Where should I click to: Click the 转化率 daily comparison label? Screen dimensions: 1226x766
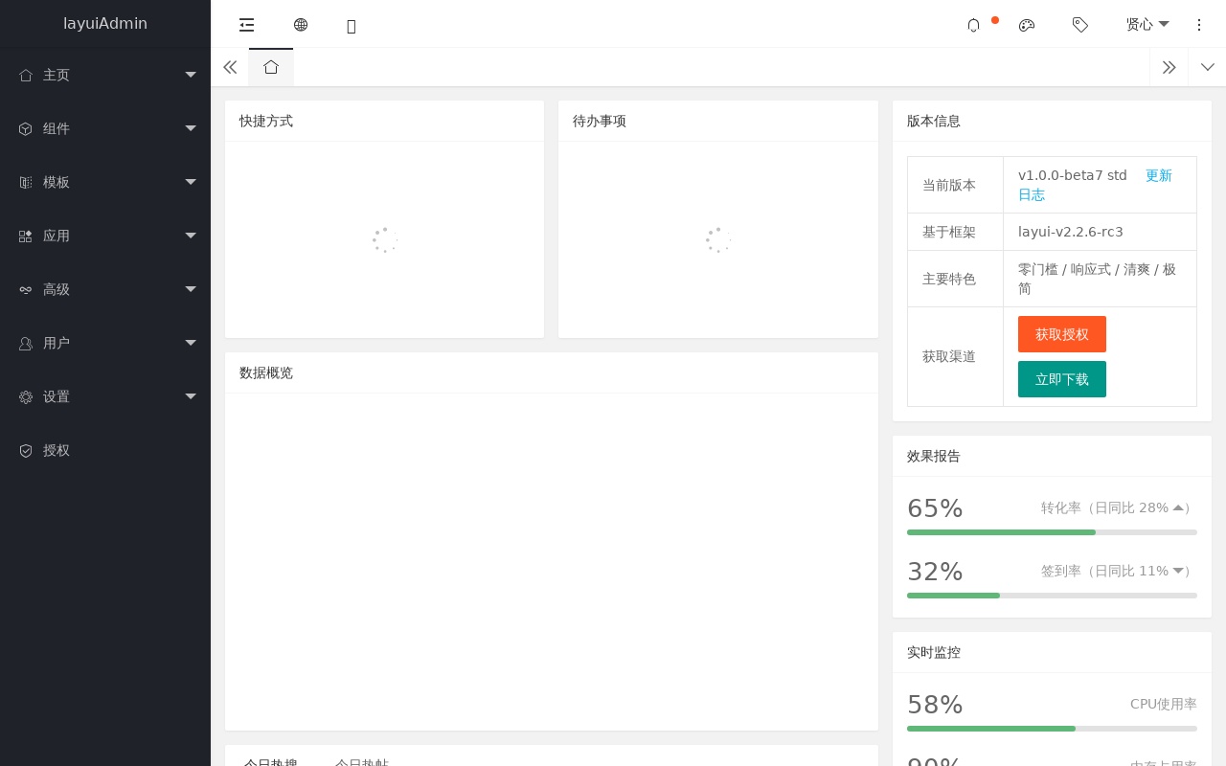click(1119, 507)
